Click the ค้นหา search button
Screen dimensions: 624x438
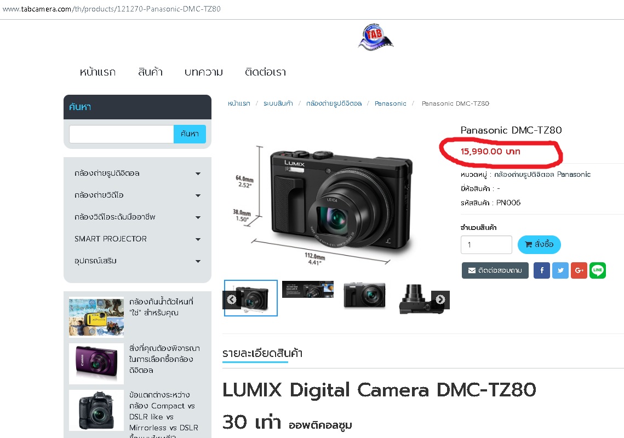tap(190, 134)
